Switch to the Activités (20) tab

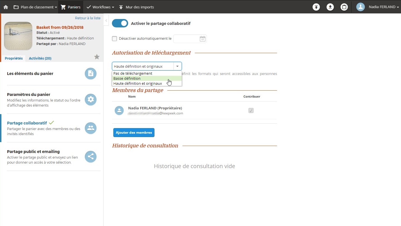pos(40,58)
